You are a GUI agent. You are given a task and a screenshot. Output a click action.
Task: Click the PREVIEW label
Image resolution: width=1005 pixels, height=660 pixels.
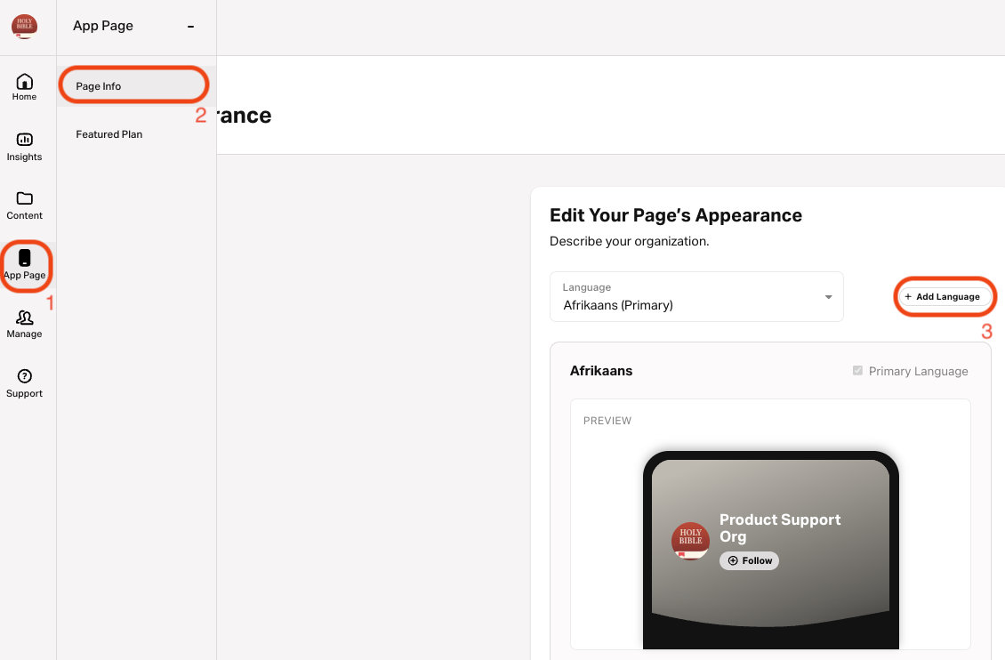pos(607,421)
